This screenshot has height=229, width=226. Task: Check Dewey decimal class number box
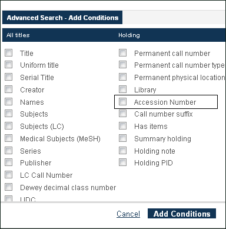(9, 187)
